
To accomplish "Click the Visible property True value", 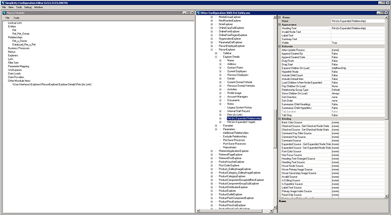I will [358, 43].
